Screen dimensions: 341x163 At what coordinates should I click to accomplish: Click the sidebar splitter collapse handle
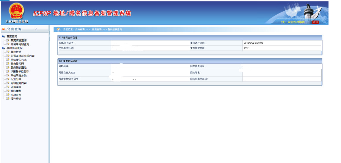[49, 36]
